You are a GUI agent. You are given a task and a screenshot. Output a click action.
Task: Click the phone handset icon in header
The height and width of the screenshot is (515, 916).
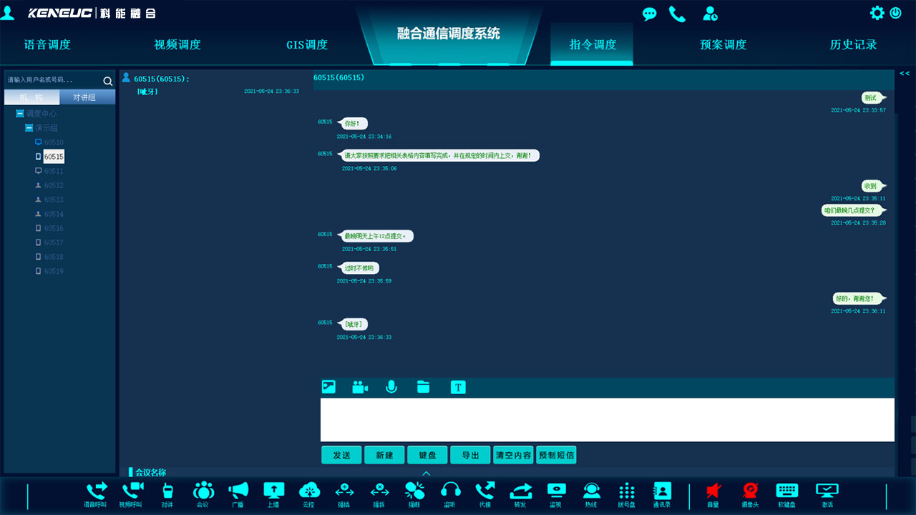pos(677,14)
